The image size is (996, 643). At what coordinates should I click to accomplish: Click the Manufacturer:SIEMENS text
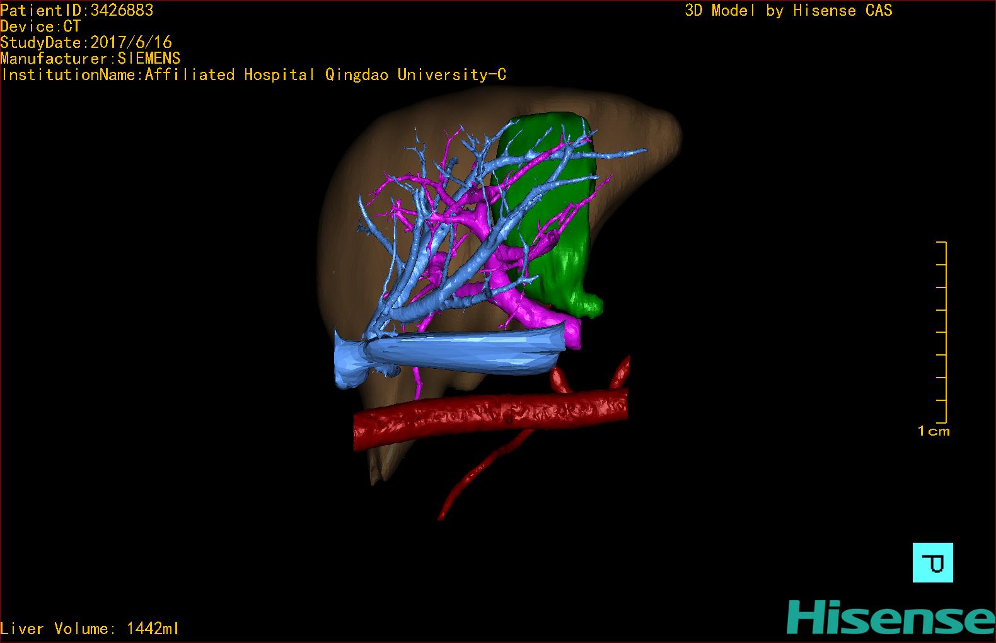coord(90,59)
